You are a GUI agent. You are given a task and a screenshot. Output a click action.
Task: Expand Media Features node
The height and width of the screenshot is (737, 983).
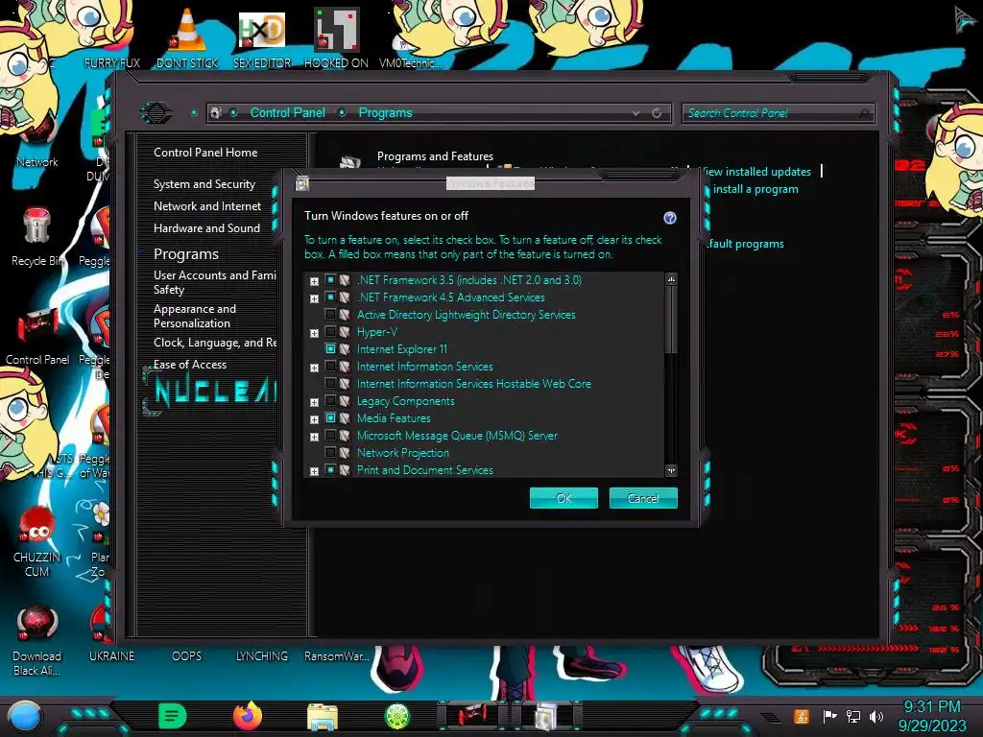314,419
